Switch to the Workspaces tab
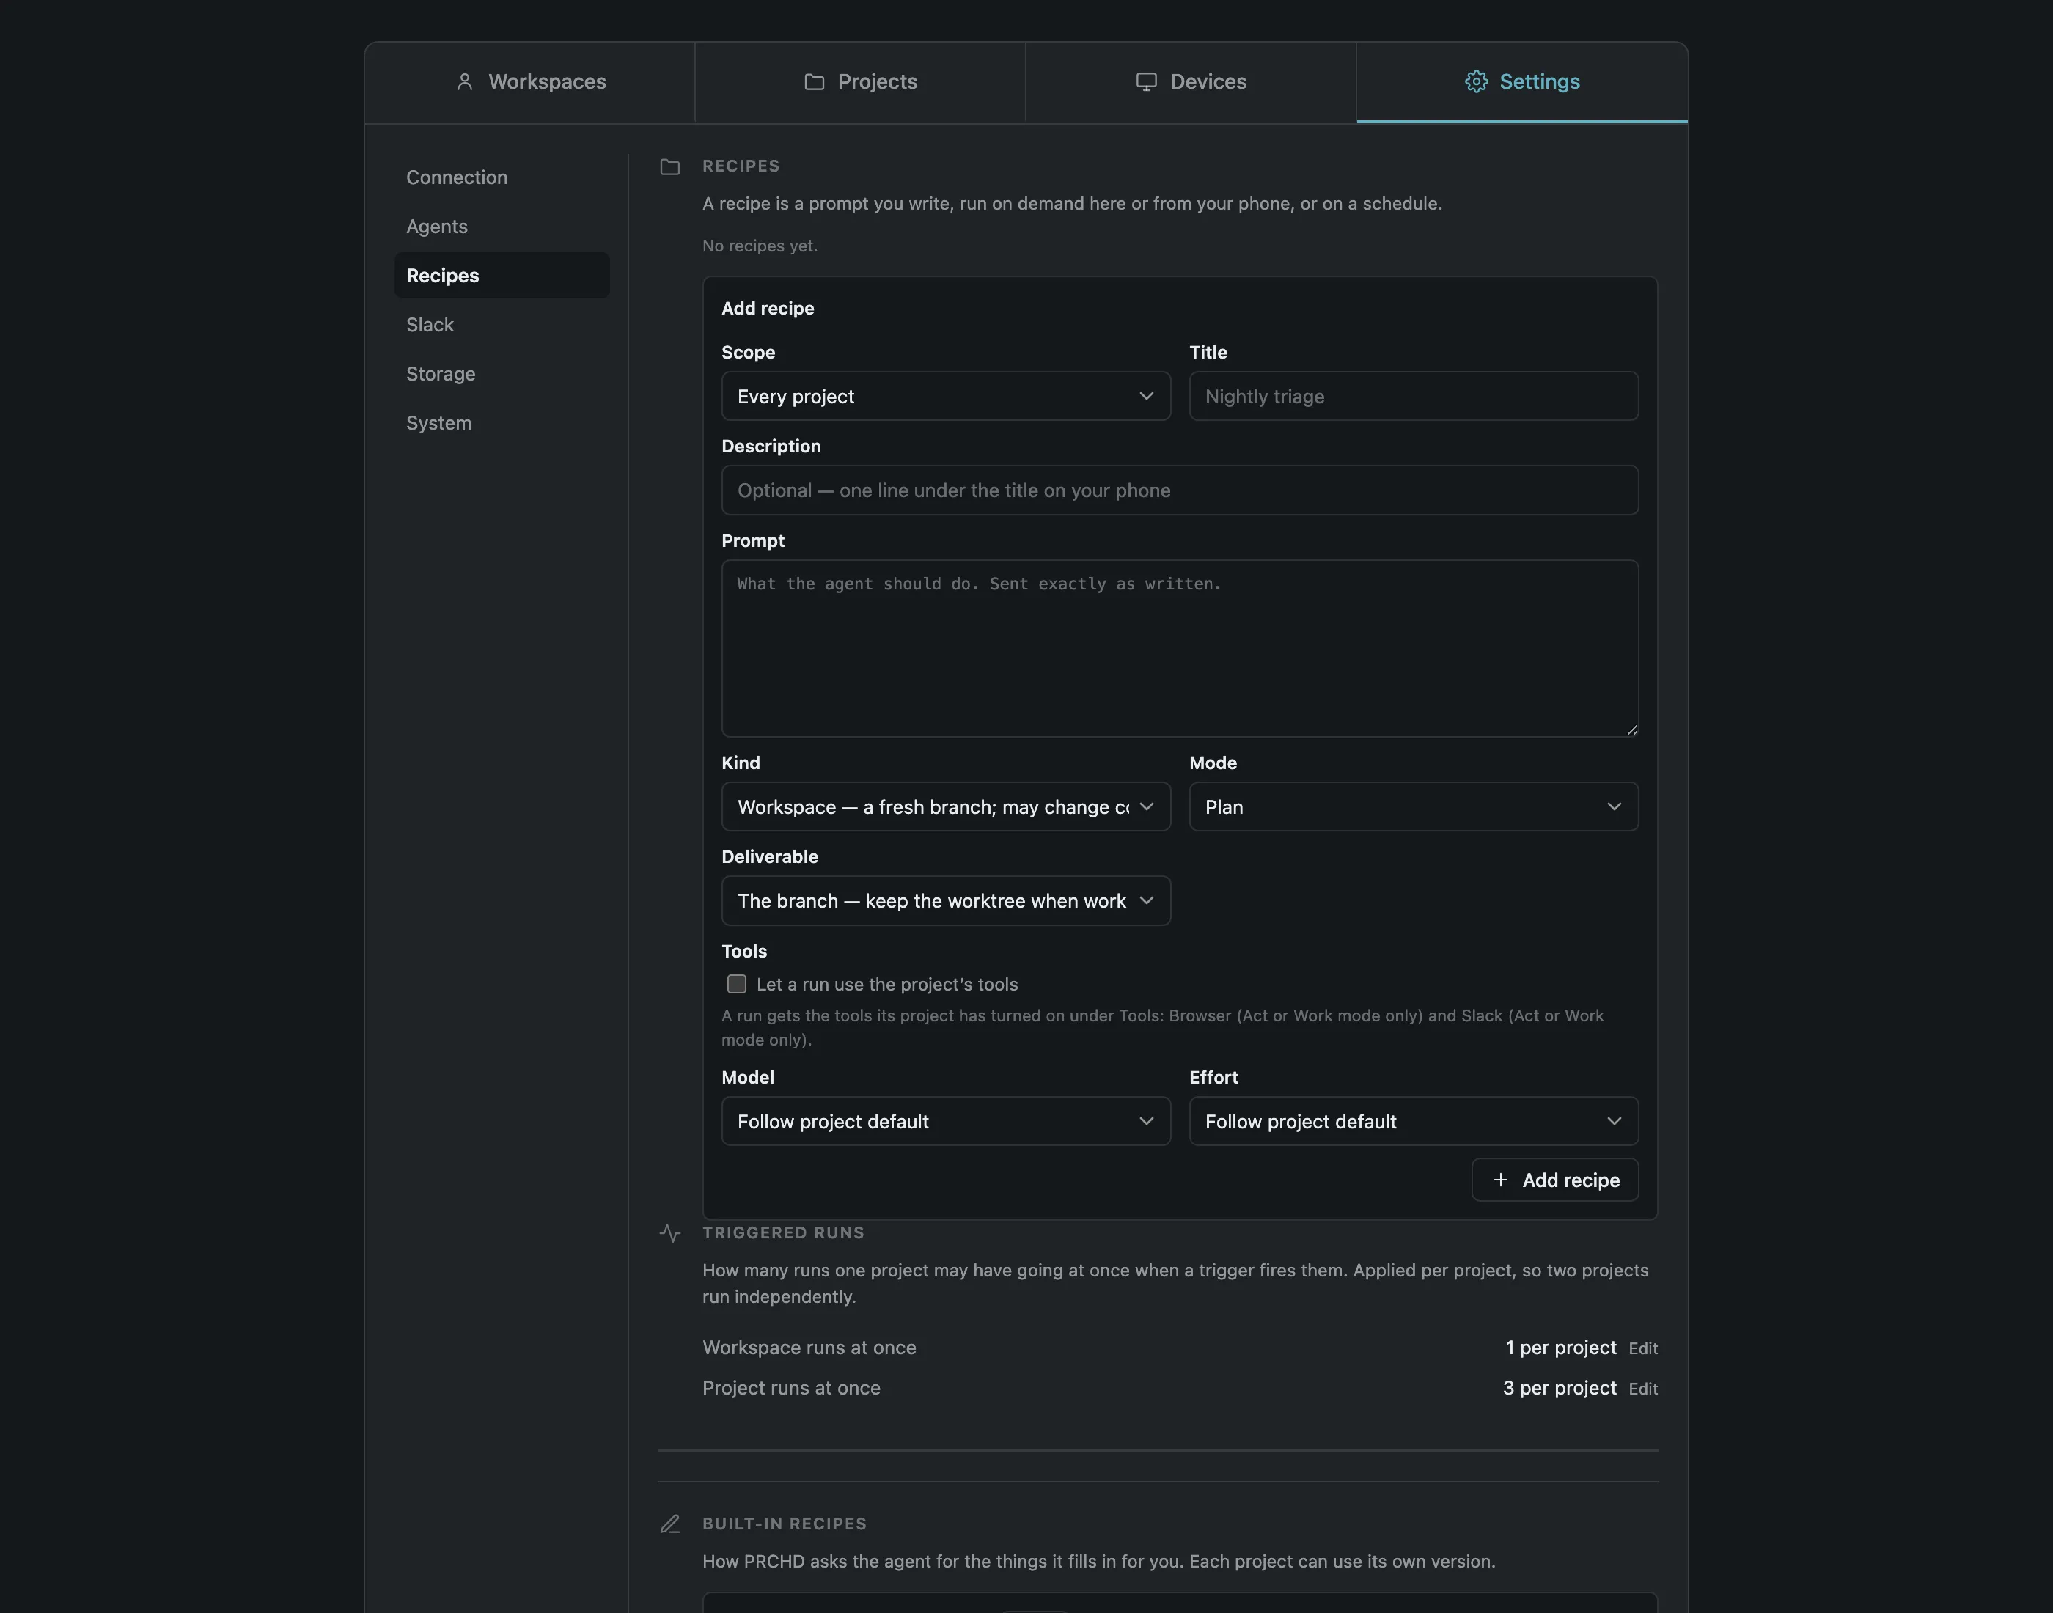 pyautogui.click(x=530, y=82)
